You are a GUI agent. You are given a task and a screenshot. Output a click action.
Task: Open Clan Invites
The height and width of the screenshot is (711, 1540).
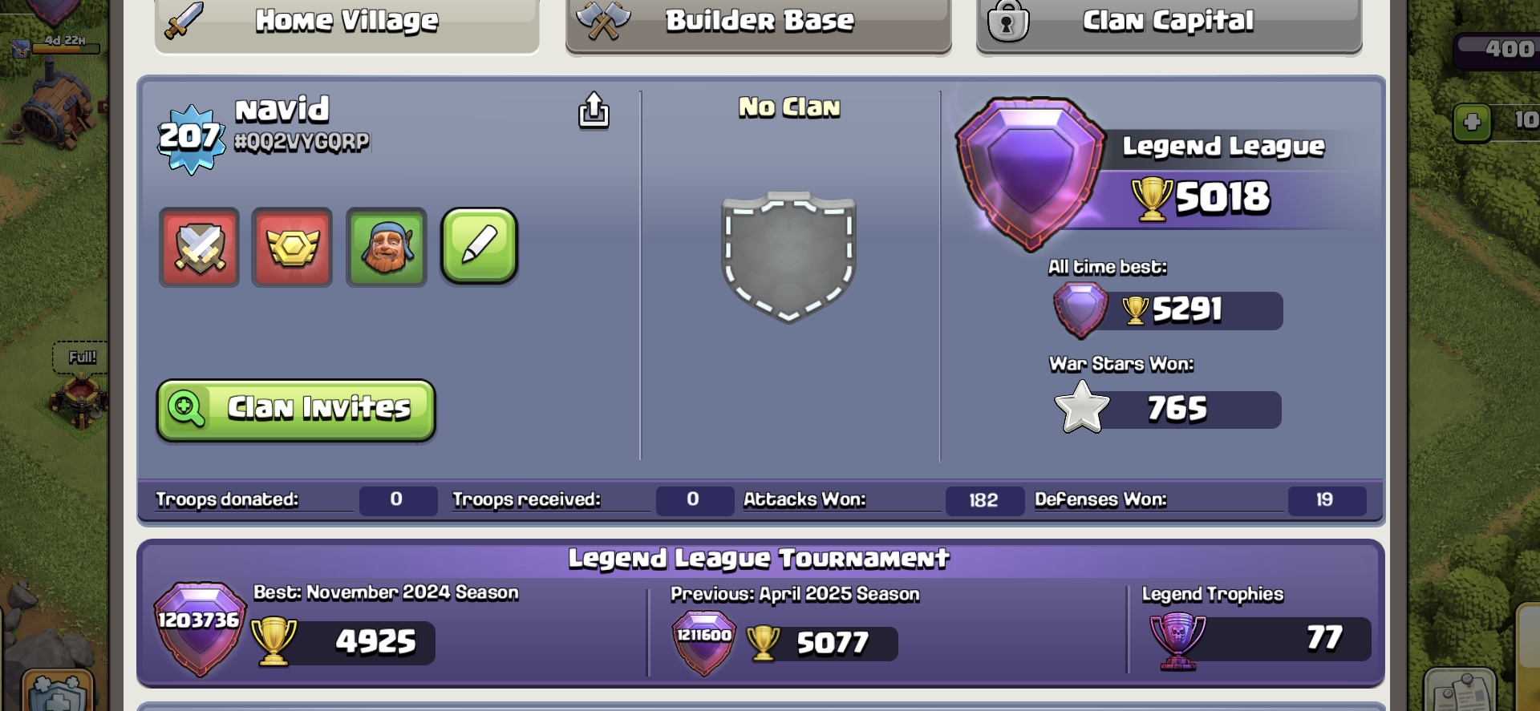(296, 410)
